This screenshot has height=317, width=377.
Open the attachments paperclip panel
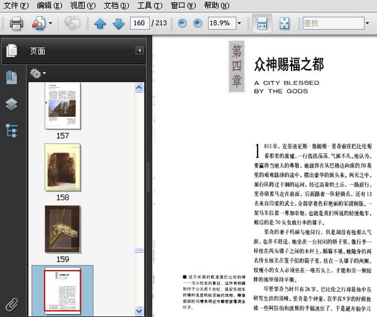tap(11, 304)
